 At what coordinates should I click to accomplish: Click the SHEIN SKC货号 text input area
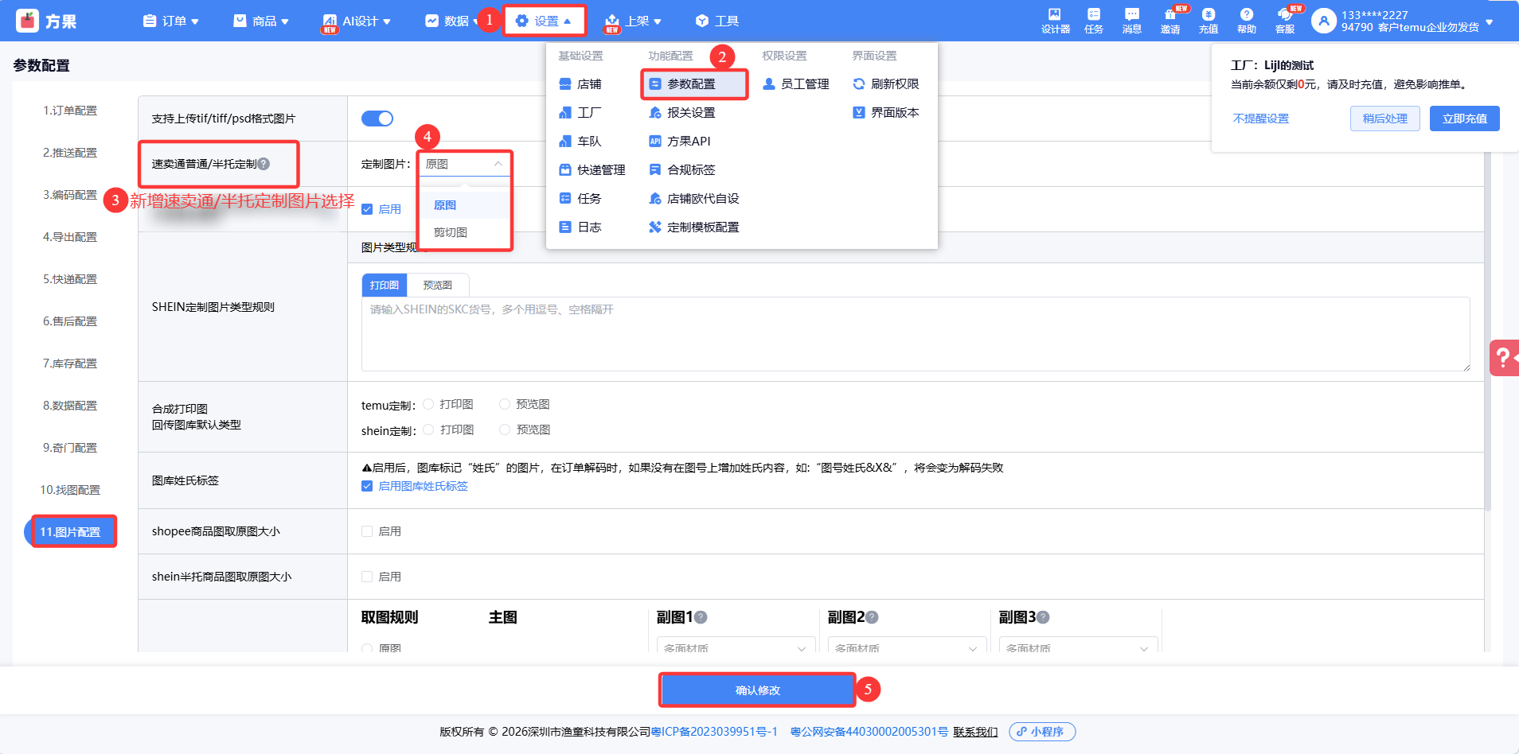coord(915,334)
